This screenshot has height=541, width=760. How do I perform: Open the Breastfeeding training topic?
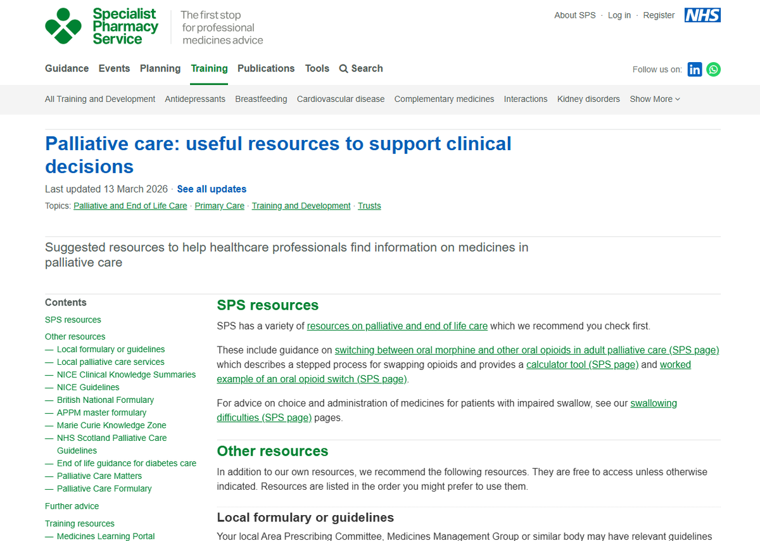(261, 99)
